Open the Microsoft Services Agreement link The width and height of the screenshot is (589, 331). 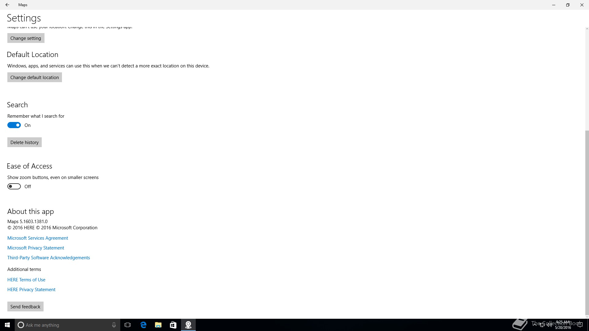pos(38,238)
